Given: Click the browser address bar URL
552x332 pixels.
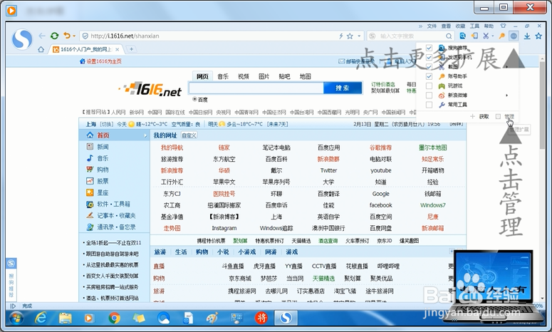Looking at the screenshot, I should click(125, 36).
